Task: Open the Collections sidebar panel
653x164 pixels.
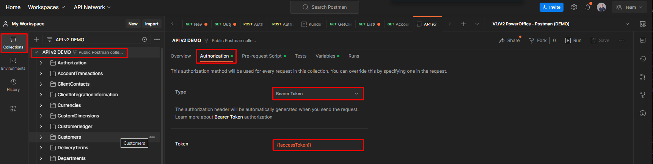Action: tap(13, 43)
